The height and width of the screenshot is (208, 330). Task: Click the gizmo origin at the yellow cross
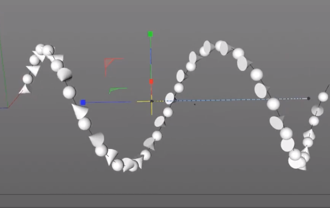click(152, 101)
